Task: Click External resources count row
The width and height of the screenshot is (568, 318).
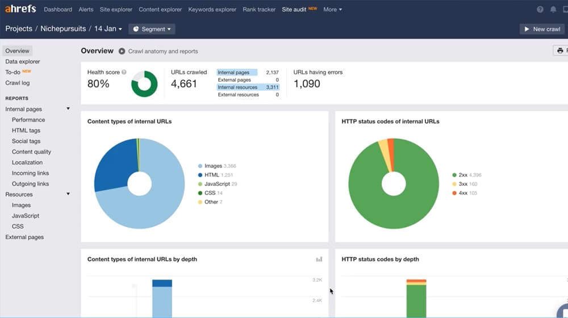Action: coord(248,94)
